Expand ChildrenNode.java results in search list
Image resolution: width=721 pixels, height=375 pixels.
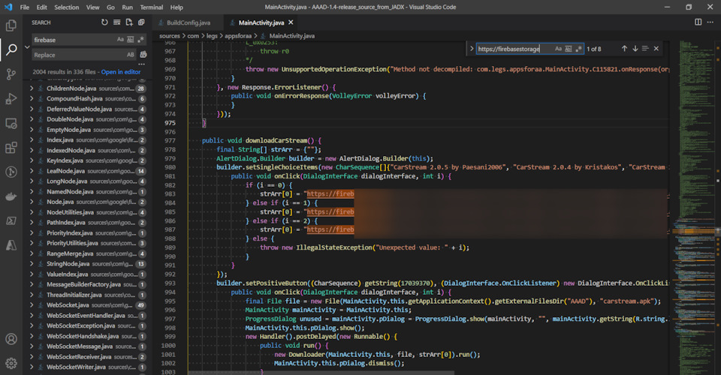point(32,88)
